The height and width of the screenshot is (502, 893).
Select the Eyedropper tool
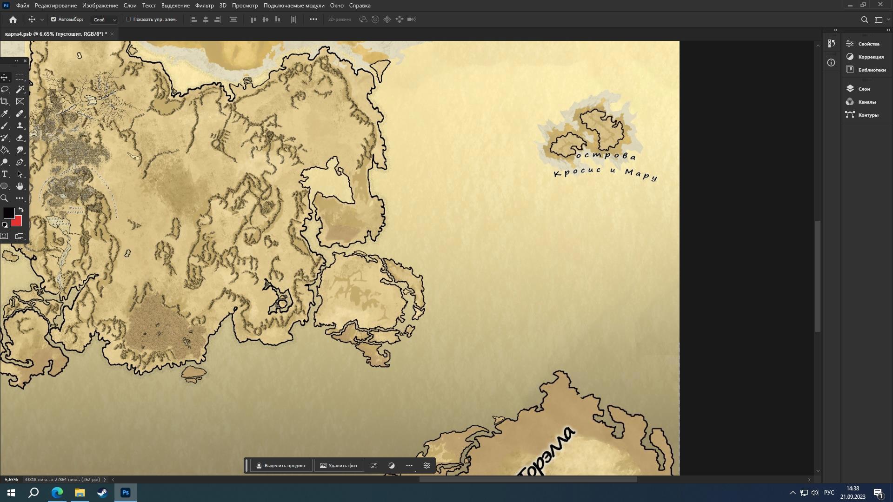tap(5, 114)
